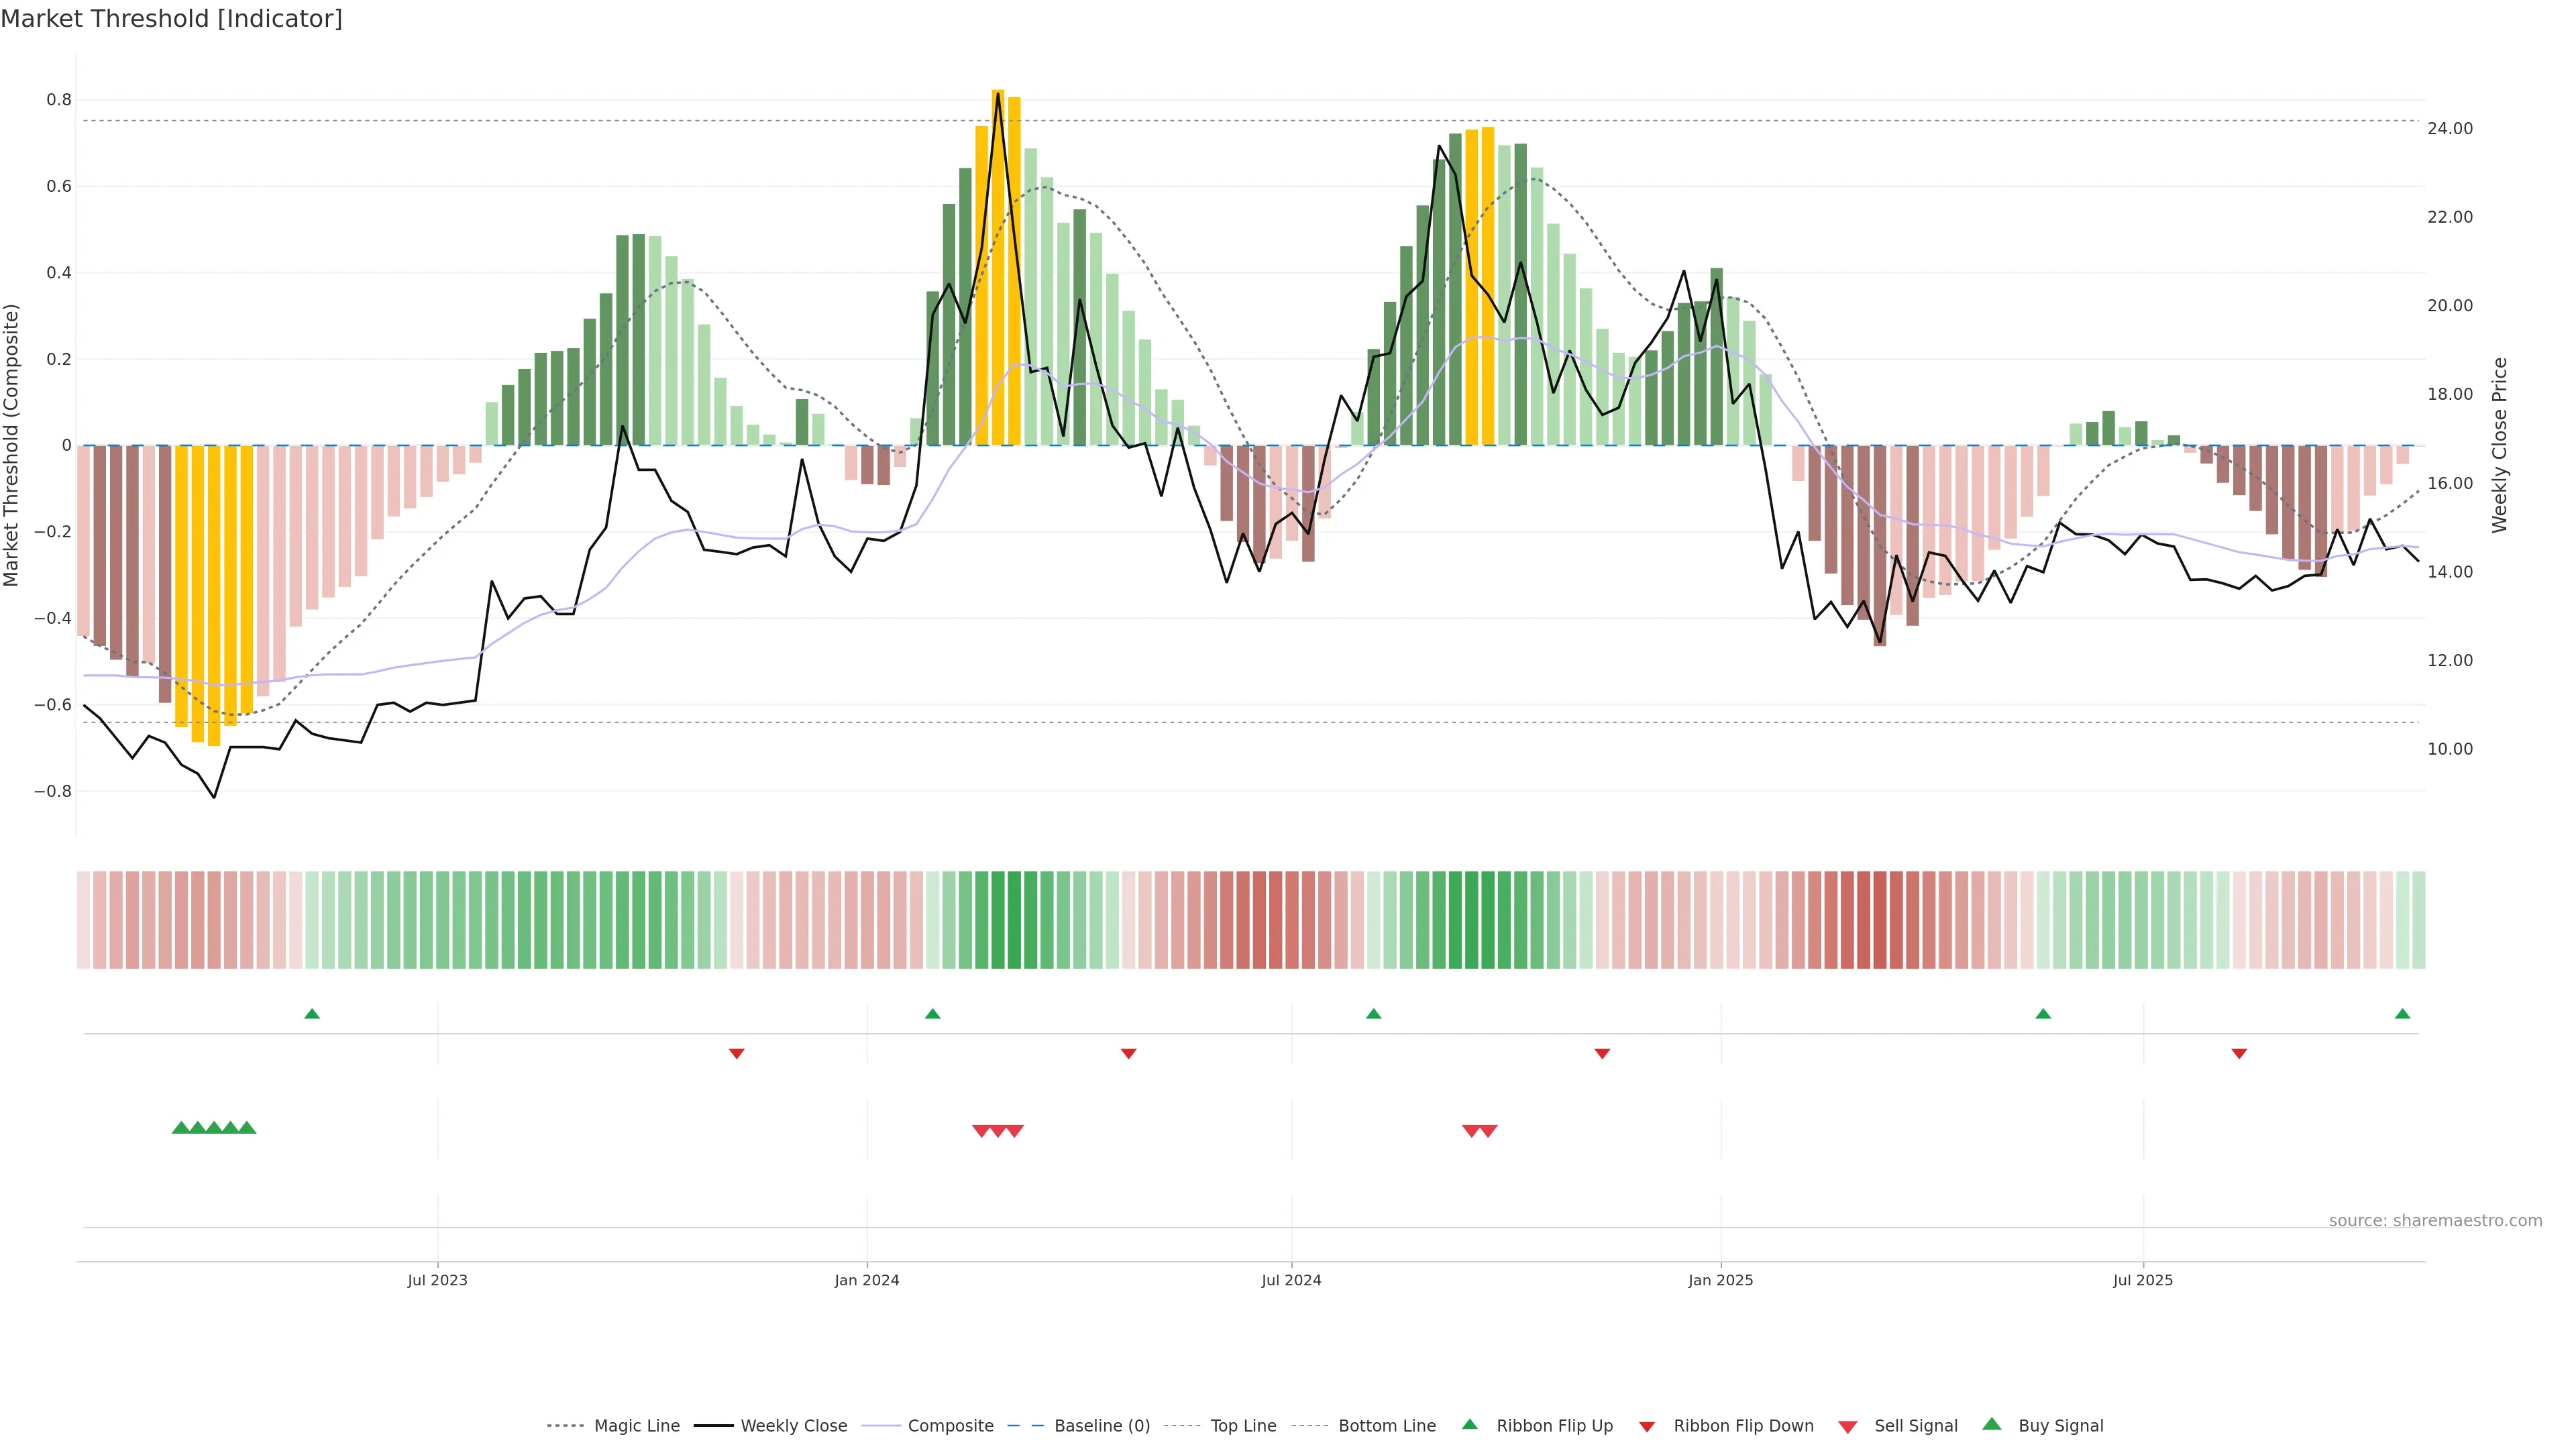Viewport: 2576px width, 1449px height.
Task: Click the rightmost Sell Signal triangle marker
Action: click(x=1488, y=1131)
